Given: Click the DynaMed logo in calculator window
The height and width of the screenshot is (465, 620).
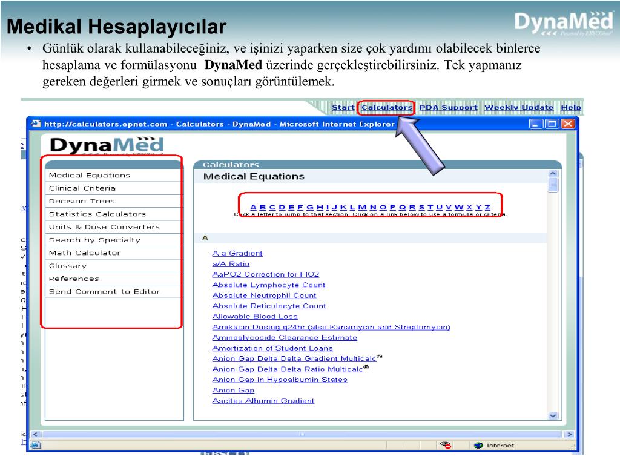Looking at the screenshot, I should (x=107, y=145).
